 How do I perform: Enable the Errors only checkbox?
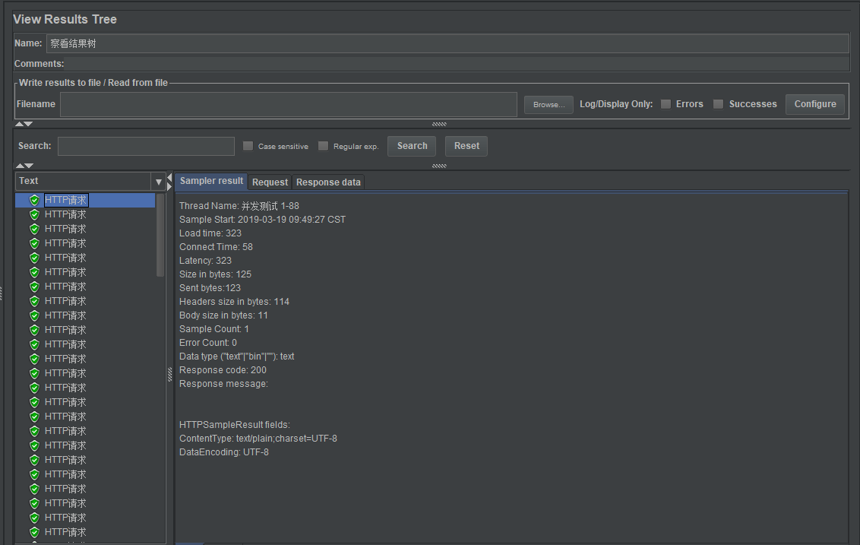(x=666, y=104)
